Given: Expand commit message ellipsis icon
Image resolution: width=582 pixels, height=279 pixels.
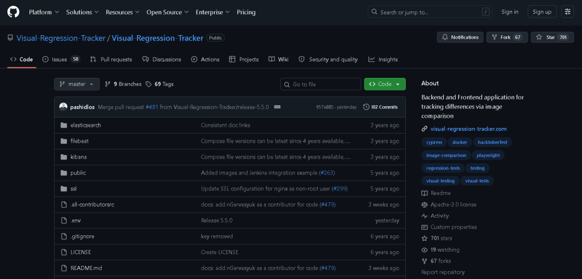Looking at the screenshot, I should click(277, 107).
